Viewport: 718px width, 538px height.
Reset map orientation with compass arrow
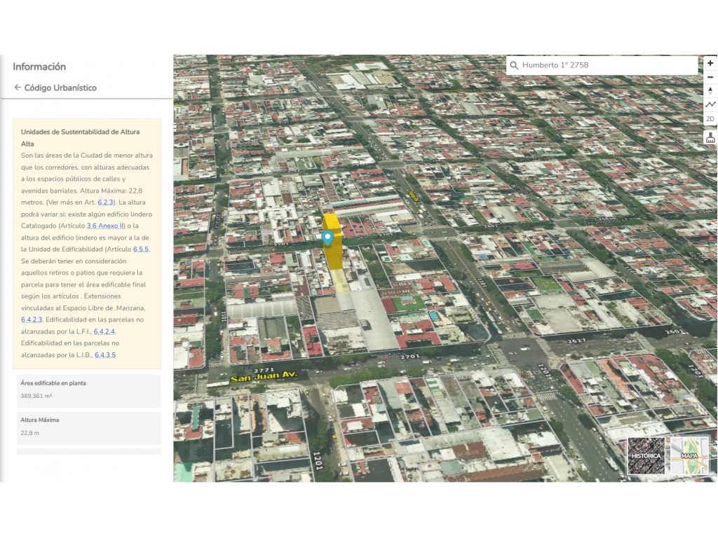(710, 91)
